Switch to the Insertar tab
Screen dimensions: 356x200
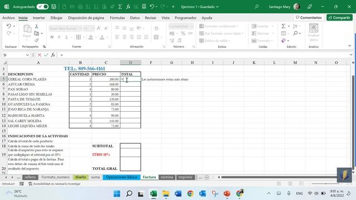39,18
